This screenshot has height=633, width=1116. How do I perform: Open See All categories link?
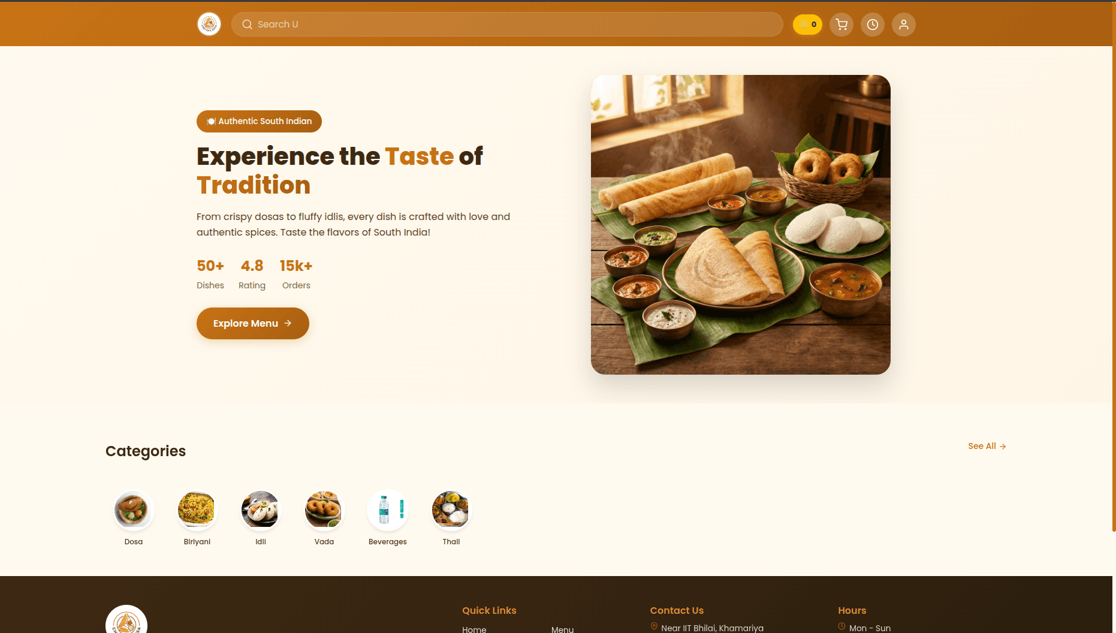(987, 446)
